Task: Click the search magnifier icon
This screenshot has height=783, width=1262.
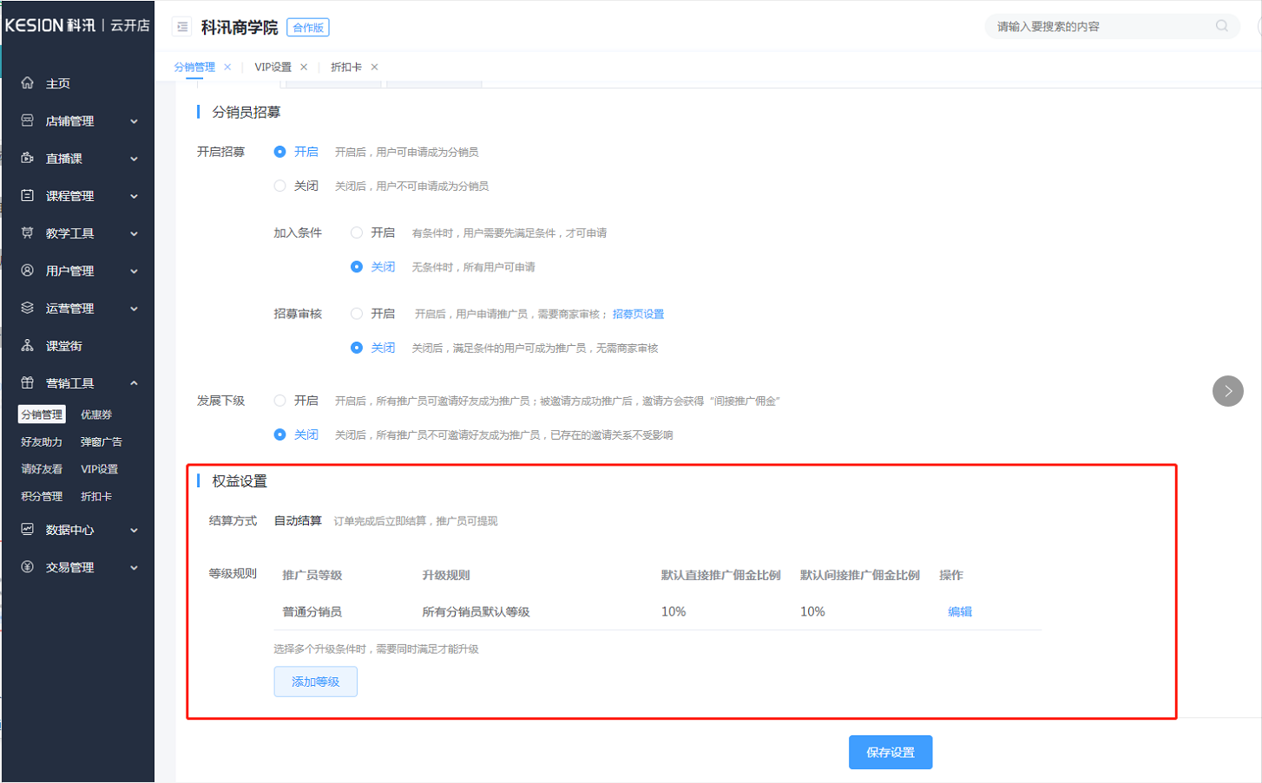Action: point(1222,26)
